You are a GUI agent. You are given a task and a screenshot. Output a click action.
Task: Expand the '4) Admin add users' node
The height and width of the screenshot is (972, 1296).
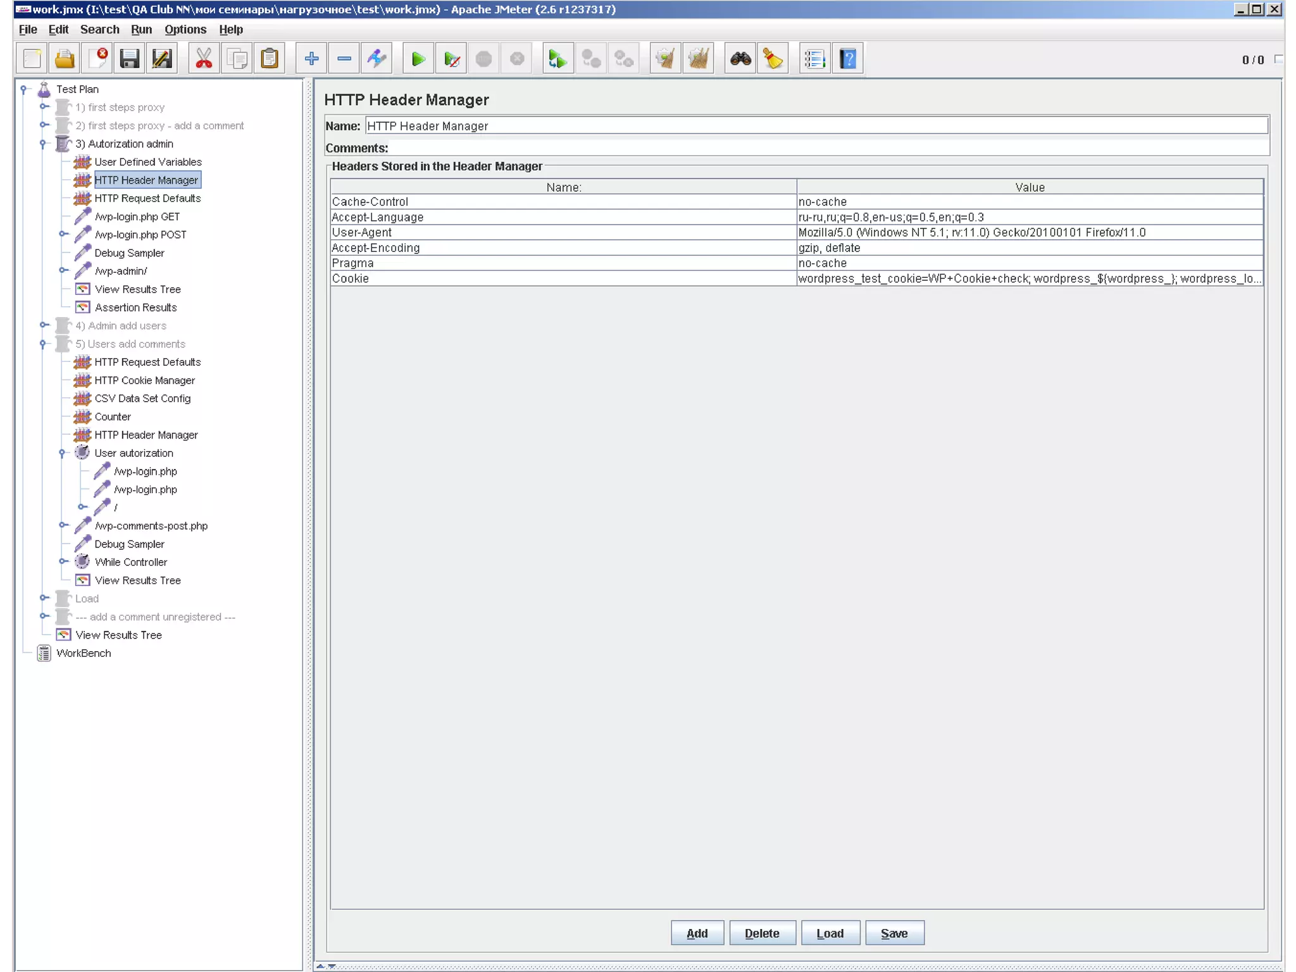tap(43, 325)
